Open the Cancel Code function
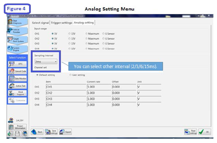 coord(18,71)
